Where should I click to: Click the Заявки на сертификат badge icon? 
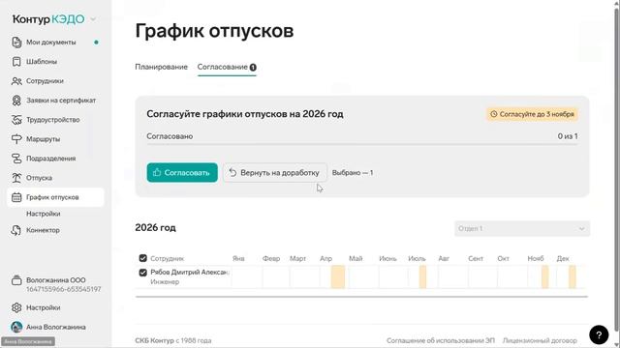coord(16,101)
